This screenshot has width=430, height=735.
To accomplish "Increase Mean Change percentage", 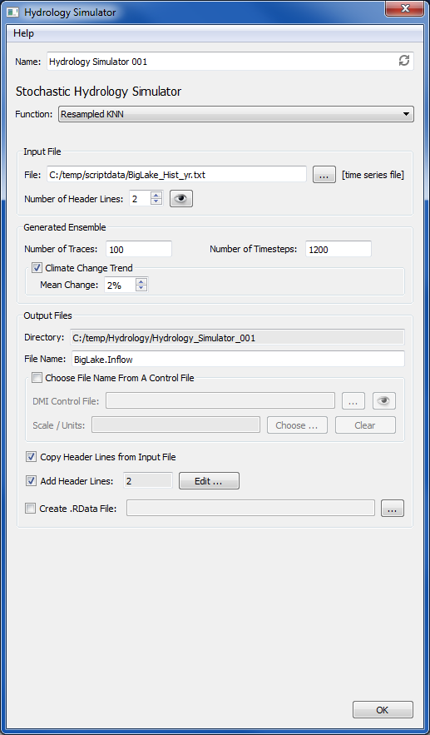I will click(x=142, y=281).
